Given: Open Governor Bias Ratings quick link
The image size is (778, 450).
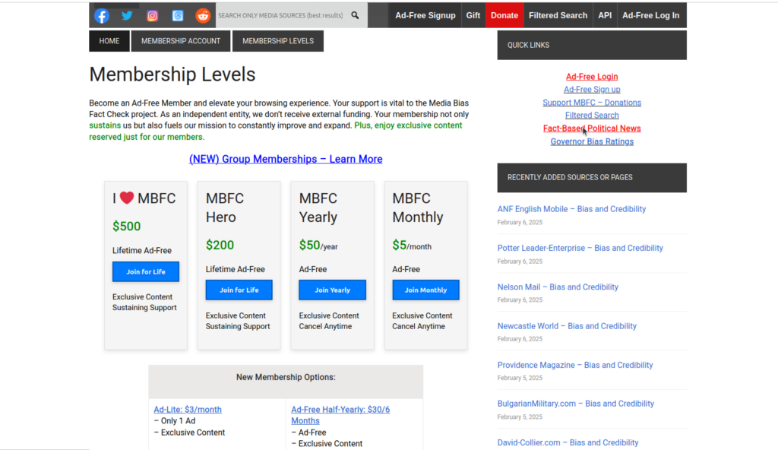Looking at the screenshot, I should (x=592, y=141).
